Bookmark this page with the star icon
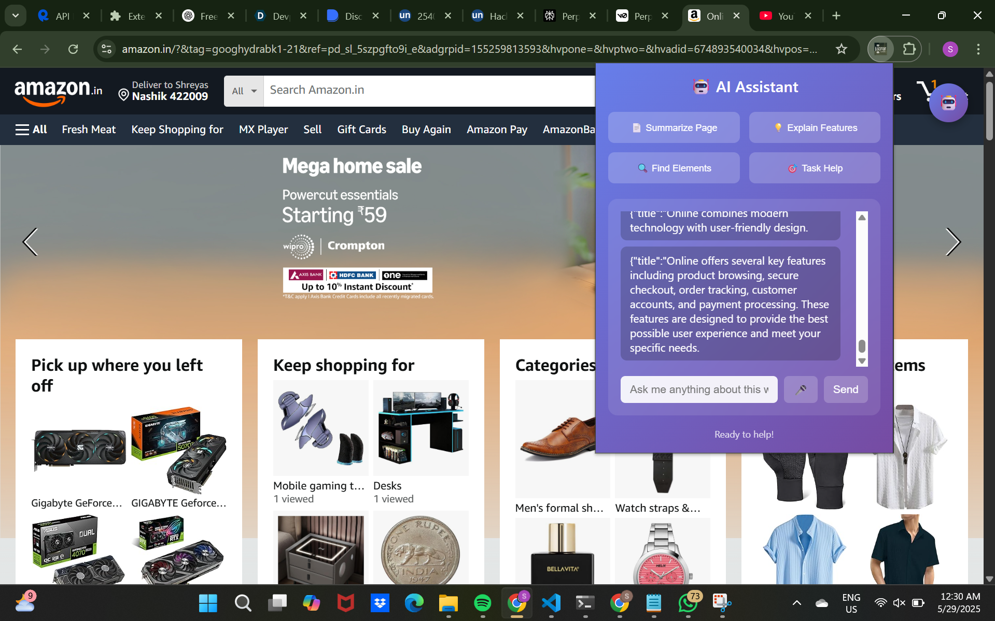 pos(841,49)
